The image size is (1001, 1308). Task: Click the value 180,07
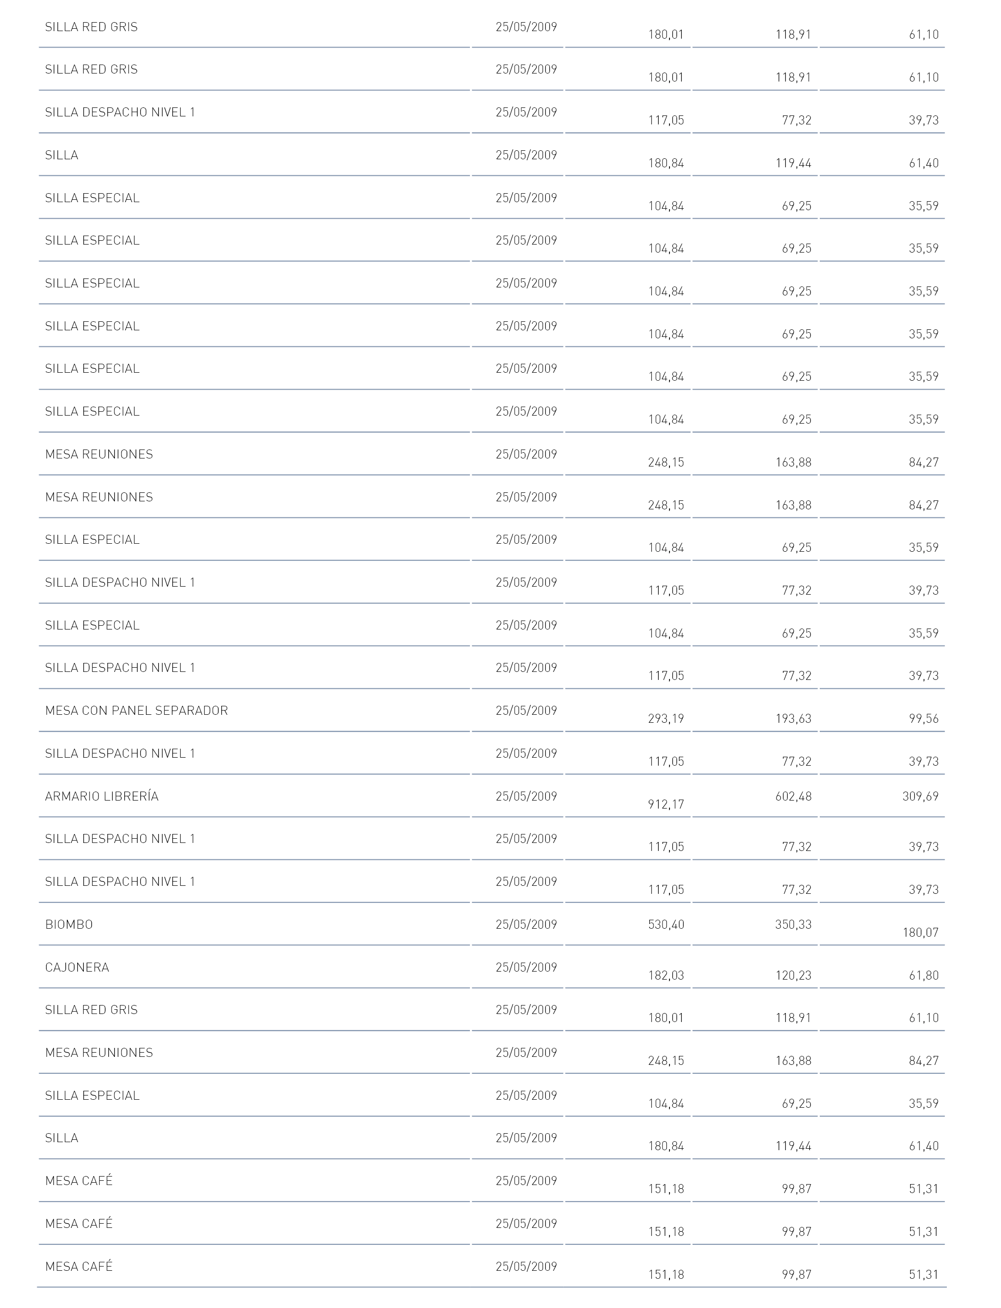[920, 932]
